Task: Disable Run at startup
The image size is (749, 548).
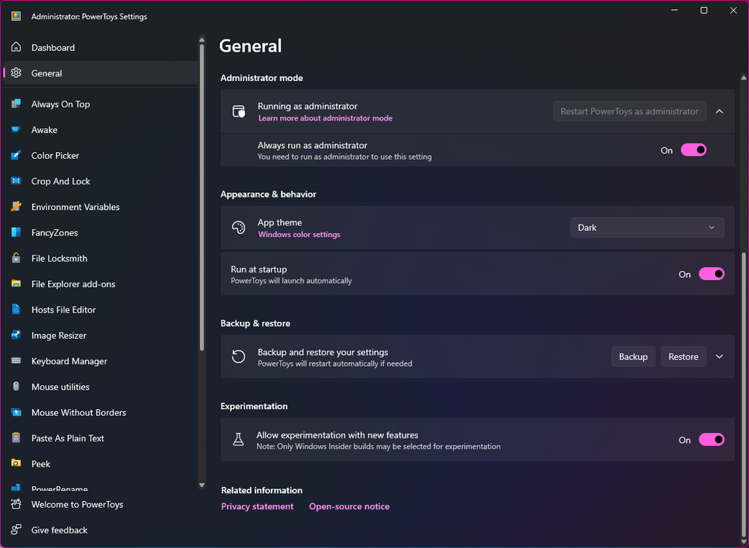Action: pyautogui.click(x=710, y=274)
